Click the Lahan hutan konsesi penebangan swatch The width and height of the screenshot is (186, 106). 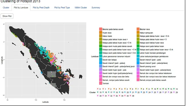coord(138,53)
